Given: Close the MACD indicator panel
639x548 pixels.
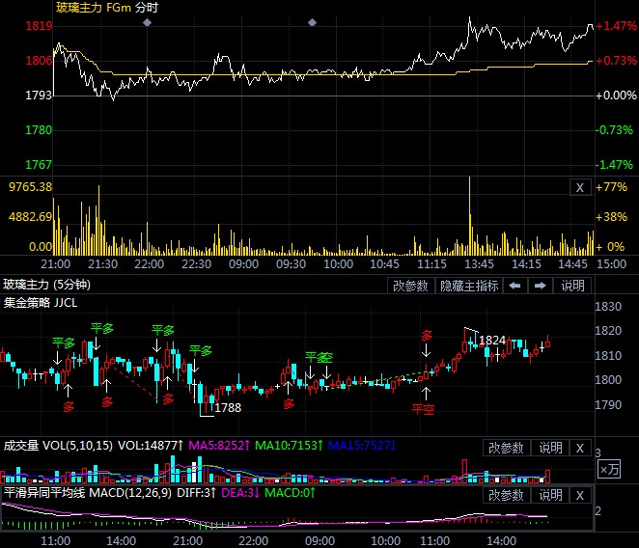Looking at the screenshot, I should point(579,495).
